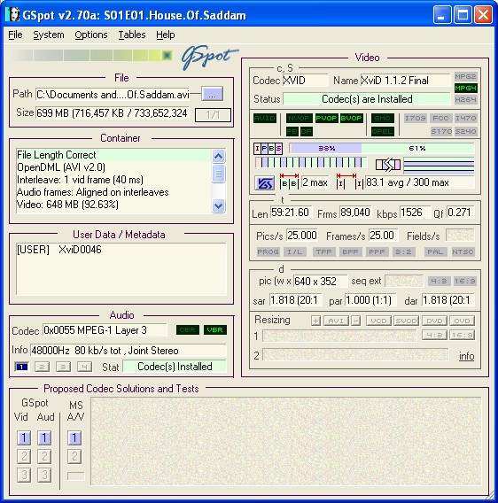The image size is (498, 503).
Task: Click GSpot Vid solution 2 button
Action: click(24, 456)
